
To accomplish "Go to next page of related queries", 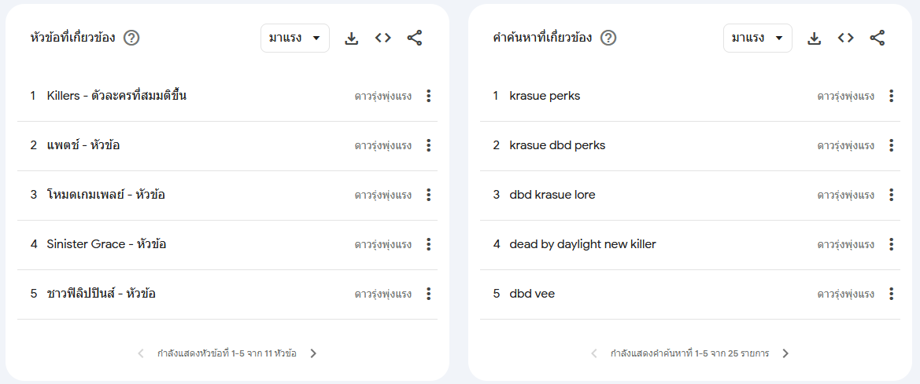I will coord(785,353).
